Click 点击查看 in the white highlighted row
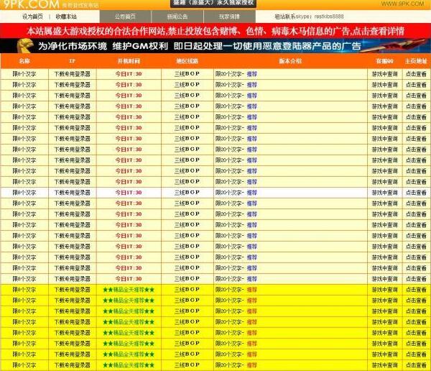The width and height of the screenshot is (431, 371). point(415,193)
